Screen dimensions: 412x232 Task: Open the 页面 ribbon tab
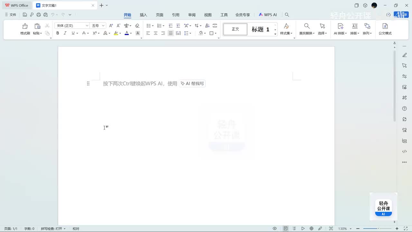pos(159,15)
